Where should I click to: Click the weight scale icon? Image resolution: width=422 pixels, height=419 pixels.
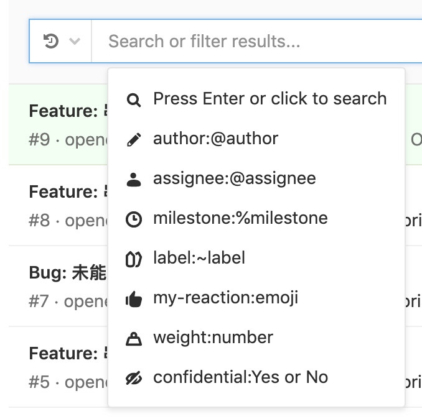tap(133, 339)
